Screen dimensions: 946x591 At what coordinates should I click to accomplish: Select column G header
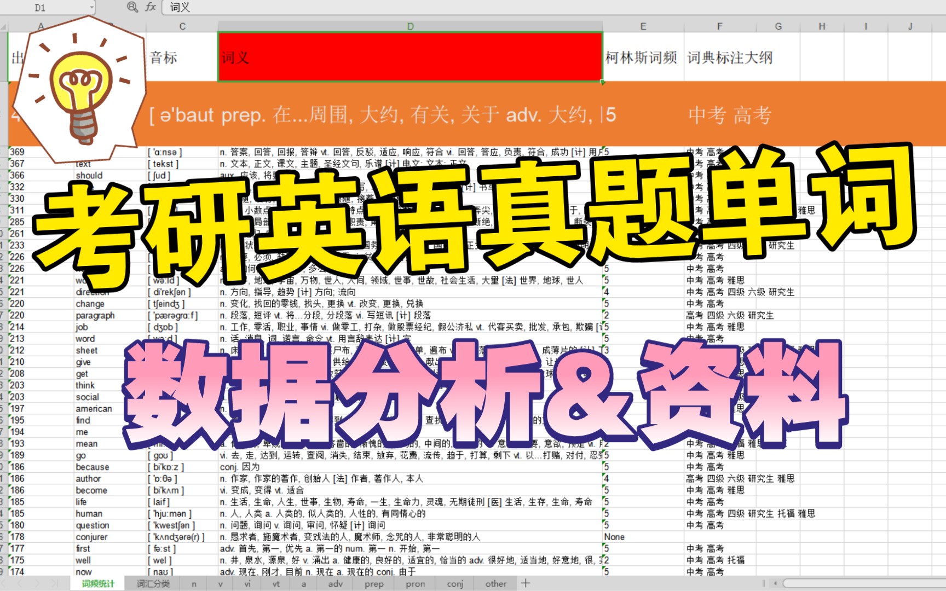(778, 26)
